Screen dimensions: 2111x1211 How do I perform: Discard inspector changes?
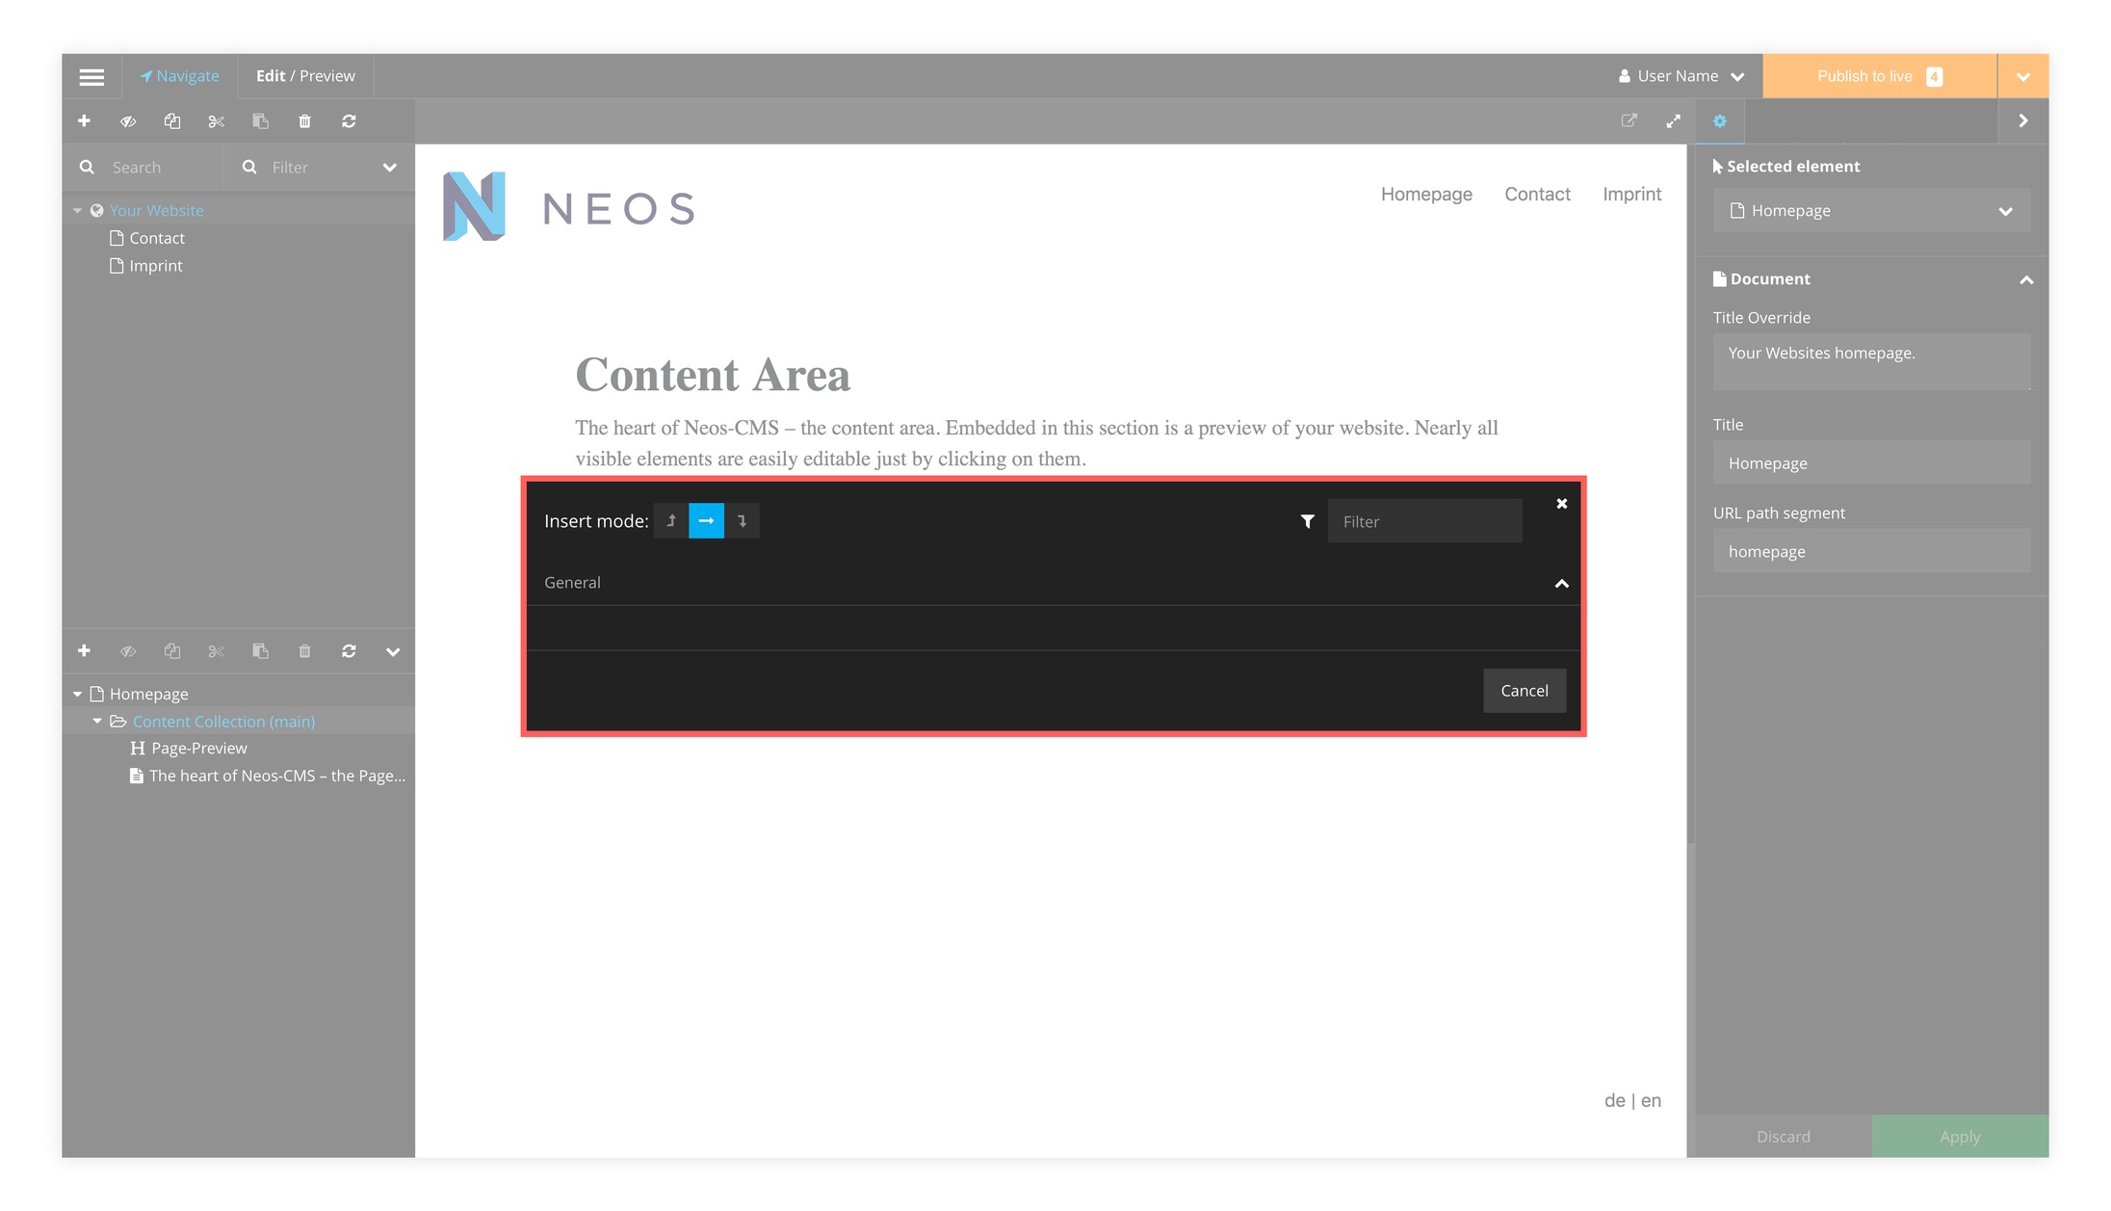point(1784,1136)
